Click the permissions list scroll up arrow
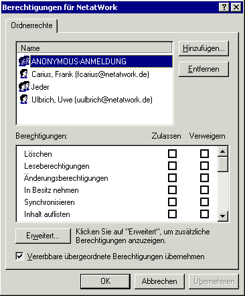This screenshot has width=245, height=296. 223,151
